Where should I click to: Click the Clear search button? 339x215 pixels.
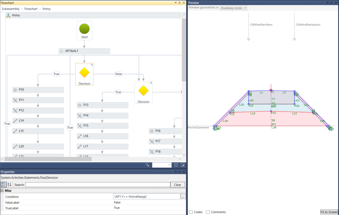coord(177,185)
